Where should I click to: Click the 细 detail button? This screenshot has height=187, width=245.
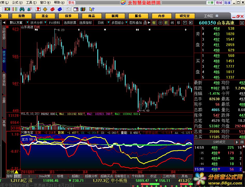242,142
